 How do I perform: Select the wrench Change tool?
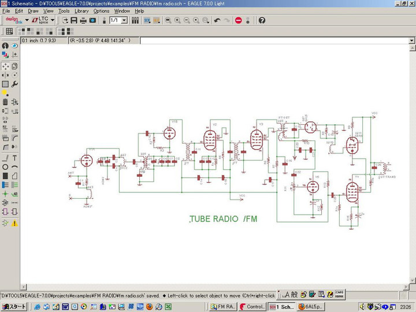[14, 84]
